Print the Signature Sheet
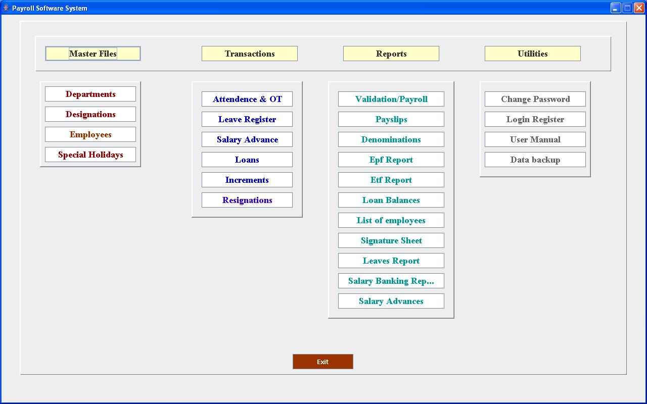The width and height of the screenshot is (647, 404). point(391,240)
